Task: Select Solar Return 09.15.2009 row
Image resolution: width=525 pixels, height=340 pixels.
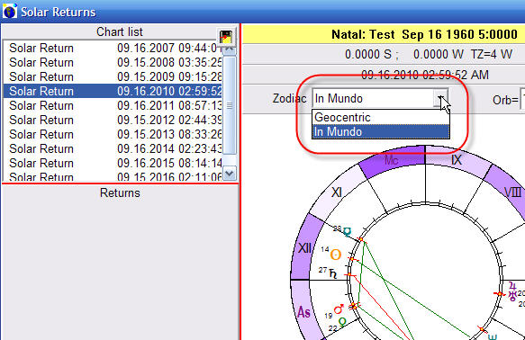Action: (x=113, y=76)
